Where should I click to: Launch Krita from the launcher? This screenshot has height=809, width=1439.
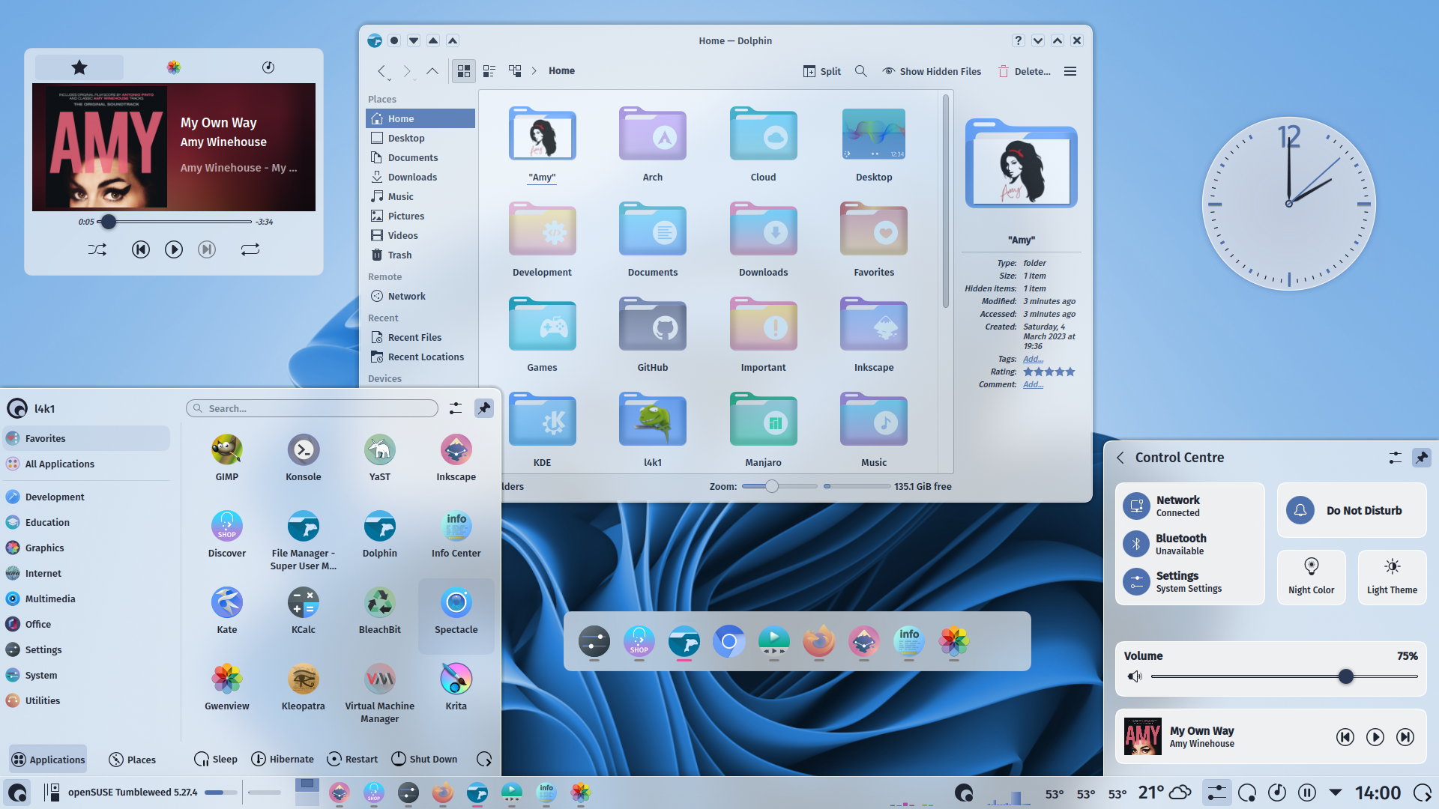(x=456, y=687)
